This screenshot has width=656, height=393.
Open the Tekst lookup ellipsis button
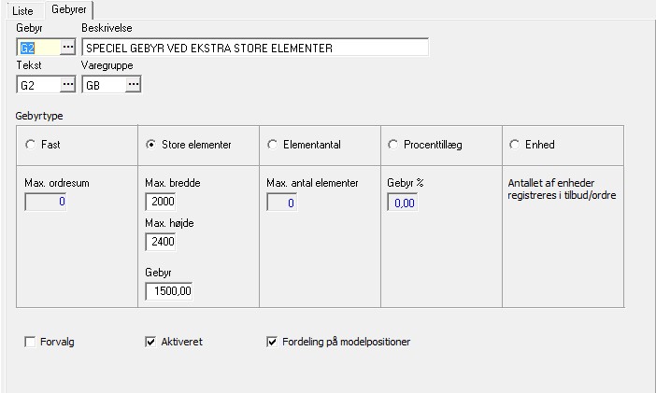pos(67,85)
